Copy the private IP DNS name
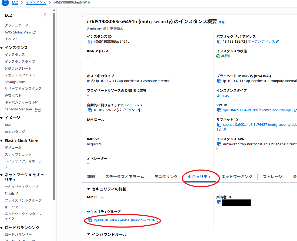This screenshot has width=297, height=241. [x=219, y=81]
